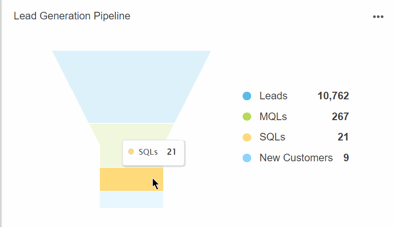Click the top Leads funnel segment
394x227 pixels.
click(131, 85)
